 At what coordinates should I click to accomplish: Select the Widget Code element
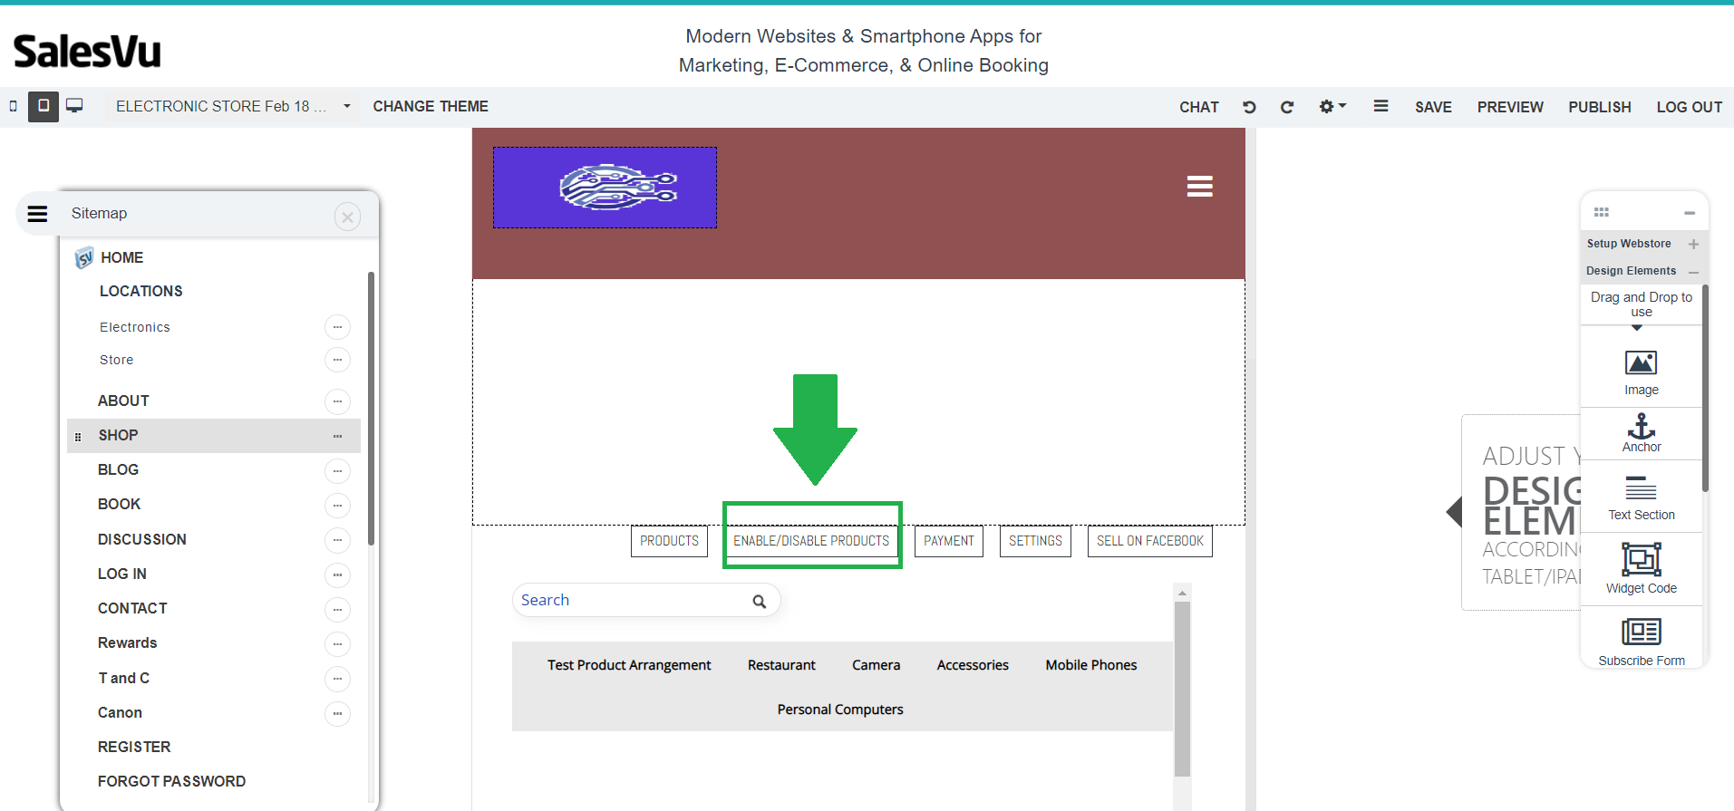point(1641,567)
